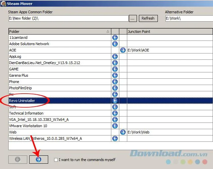Click the left arrow icon in 11camtavid row
The height and width of the screenshot is (169, 213).
115,38
